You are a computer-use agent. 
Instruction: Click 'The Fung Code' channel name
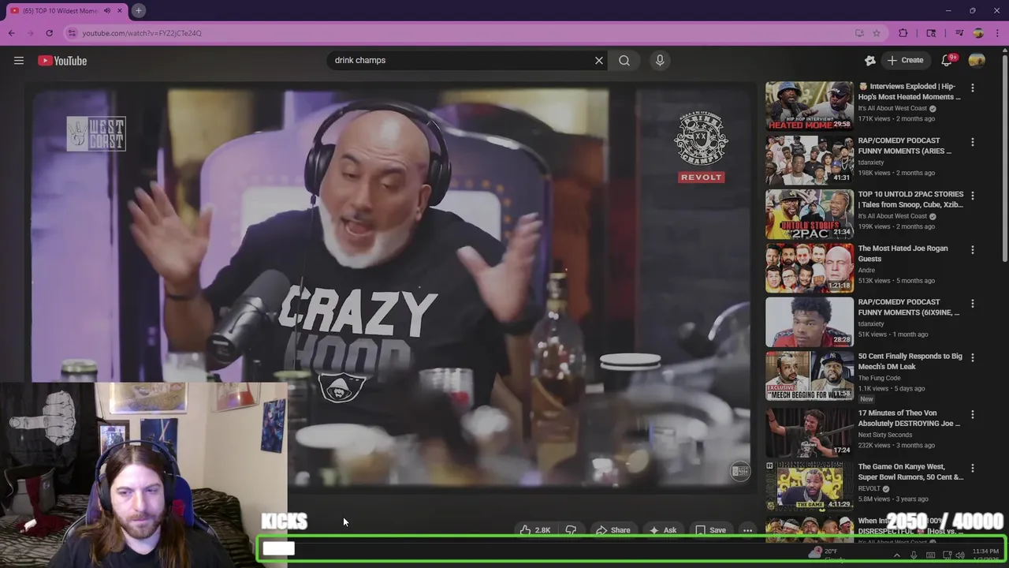click(x=879, y=378)
